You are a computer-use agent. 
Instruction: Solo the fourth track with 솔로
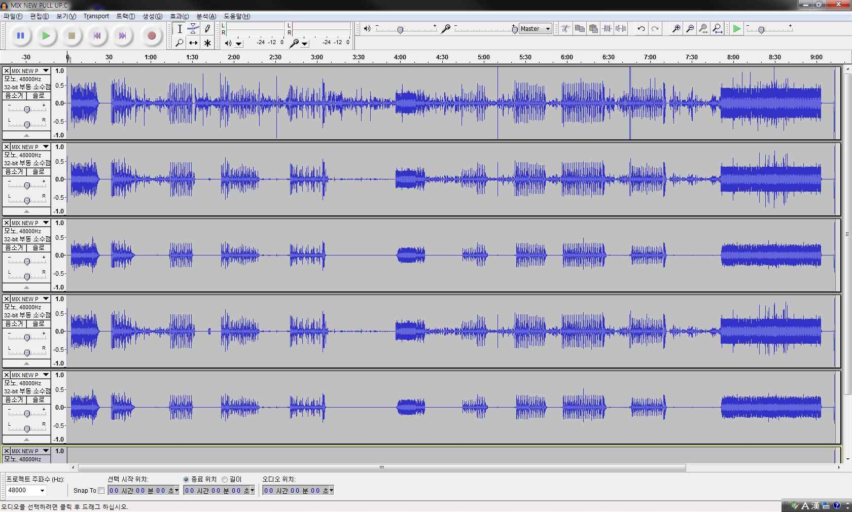tap(39, 324)
